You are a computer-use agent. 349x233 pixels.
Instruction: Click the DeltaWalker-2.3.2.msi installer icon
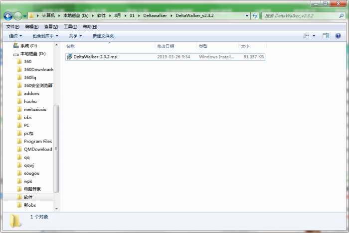click(x=69, y=57)
